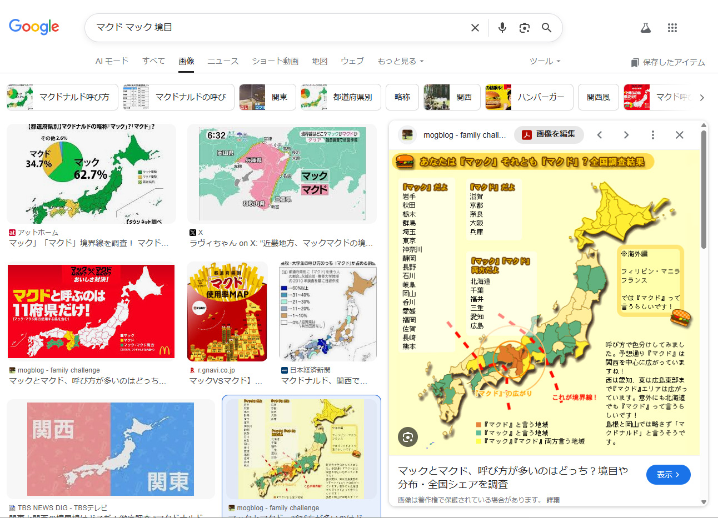Clear the search box text
The height and width of the screenshot is (518, 718).
point(475,28)
